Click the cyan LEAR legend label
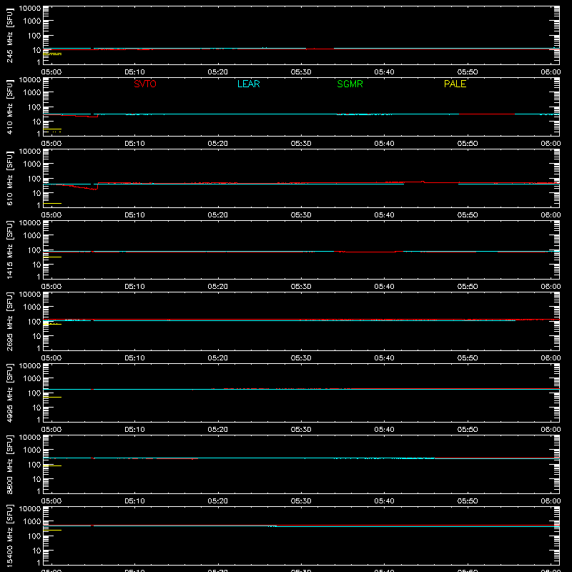 [x=248, y=84]
